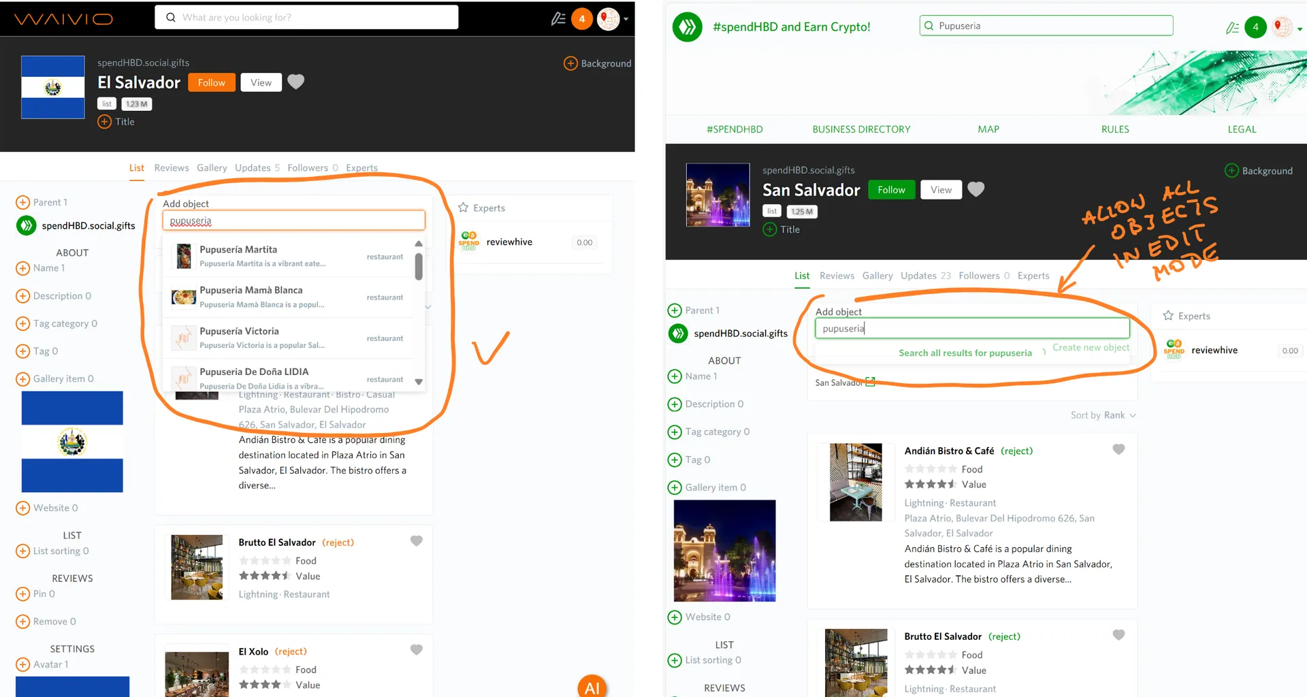Viewport: 1307px width, 697px height.
Task: Add Tag category plus icon in left sidebar
Action: 22,324
